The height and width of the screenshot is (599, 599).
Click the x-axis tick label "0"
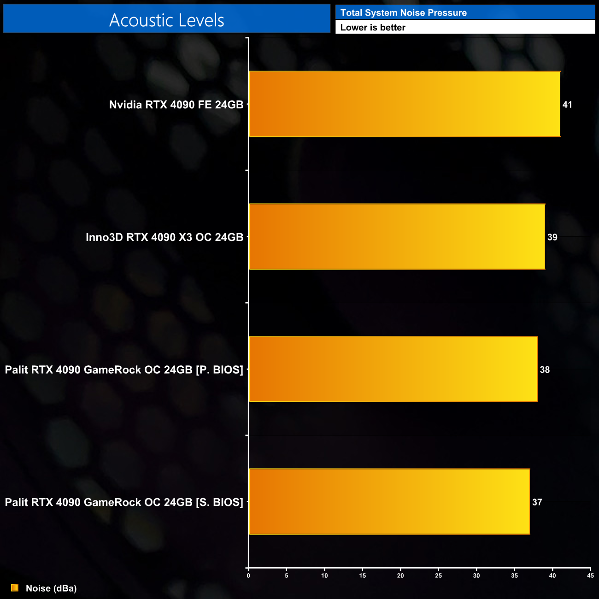click(248, 576)
